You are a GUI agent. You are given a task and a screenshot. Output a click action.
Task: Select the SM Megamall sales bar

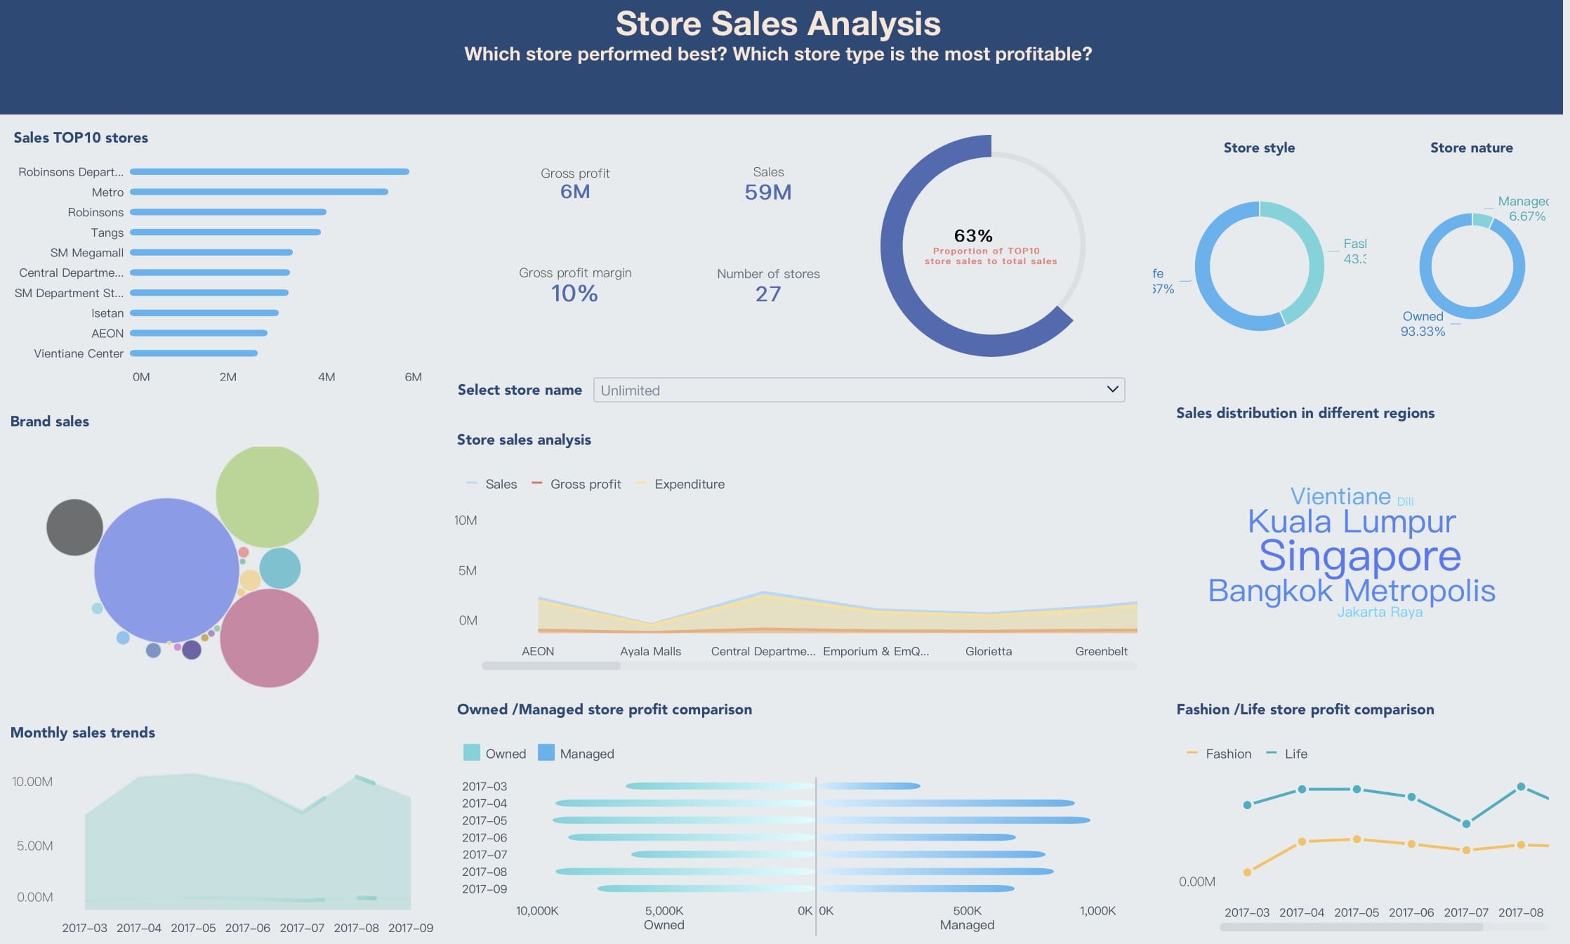[x=211, y=252]
